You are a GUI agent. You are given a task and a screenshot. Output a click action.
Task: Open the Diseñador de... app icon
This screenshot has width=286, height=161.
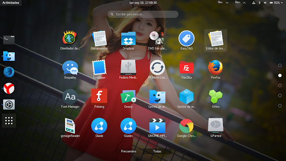tap(70, 38)
